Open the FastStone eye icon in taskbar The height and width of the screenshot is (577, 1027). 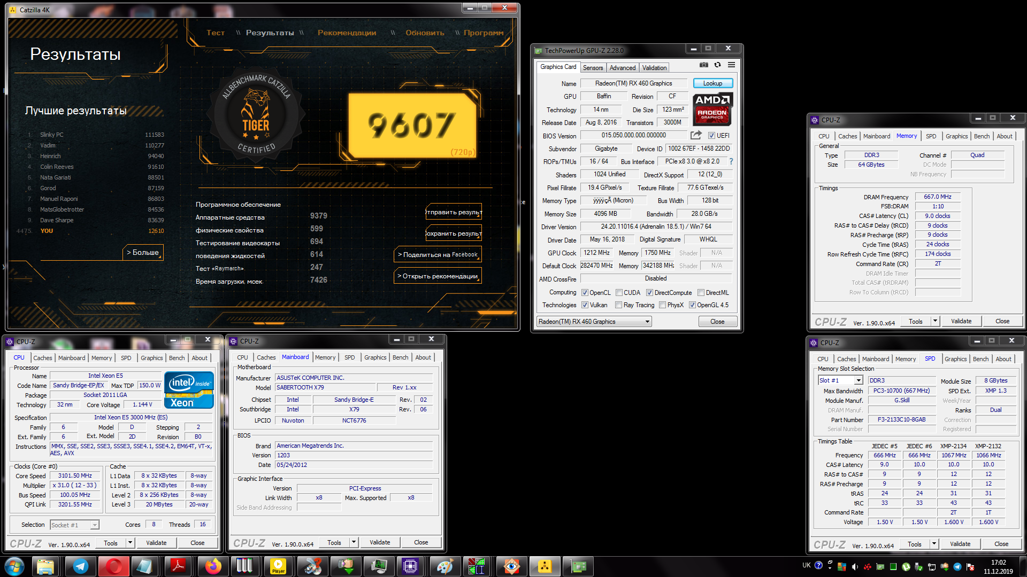coord(511,566)
